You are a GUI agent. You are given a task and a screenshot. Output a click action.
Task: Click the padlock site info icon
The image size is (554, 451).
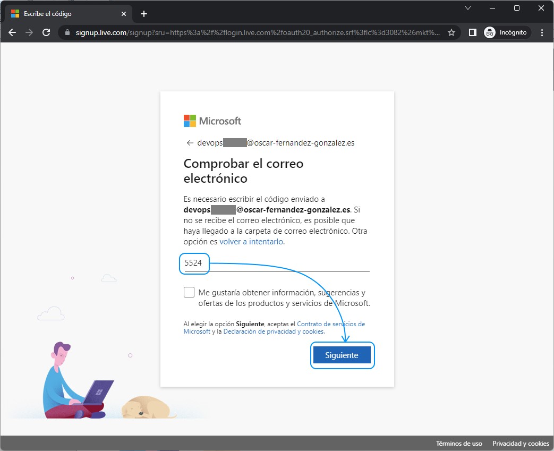67,32
